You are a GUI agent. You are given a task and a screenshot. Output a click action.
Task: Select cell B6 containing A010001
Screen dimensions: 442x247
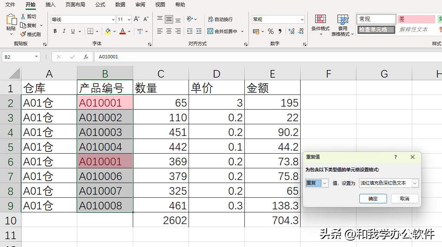pos(105,161)
